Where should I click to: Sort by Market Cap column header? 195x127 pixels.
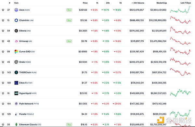point(162,3)
